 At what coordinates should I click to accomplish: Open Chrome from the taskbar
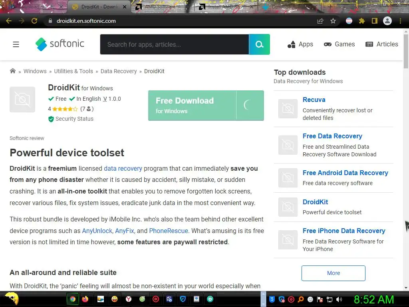click(x=73, y=299)
